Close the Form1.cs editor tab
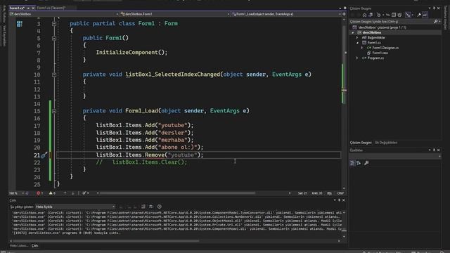450x253 pixels. [x=33, y=8]
